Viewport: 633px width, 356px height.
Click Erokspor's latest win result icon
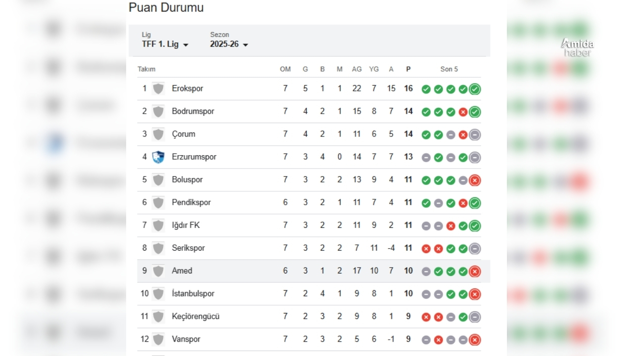click(x=475, y=89)
